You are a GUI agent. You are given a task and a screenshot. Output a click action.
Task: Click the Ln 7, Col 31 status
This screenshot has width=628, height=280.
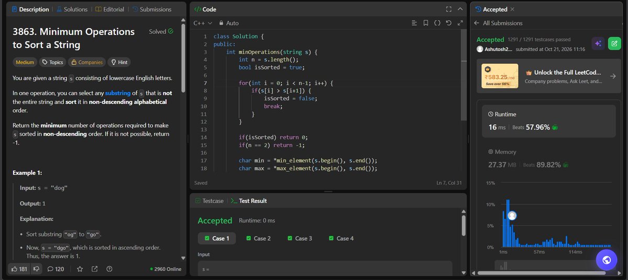tap(449, 183)
